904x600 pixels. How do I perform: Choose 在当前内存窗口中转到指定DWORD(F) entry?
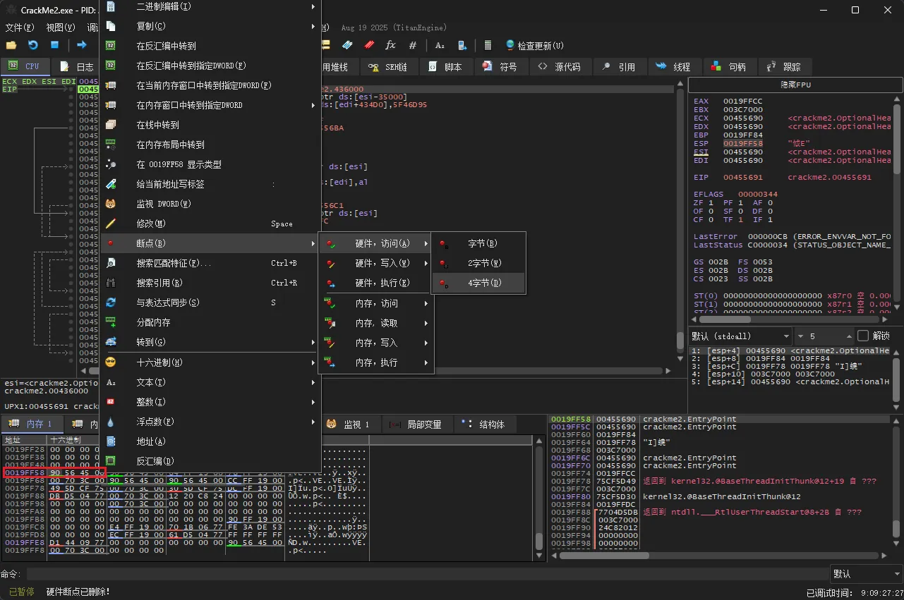click(x=210, y=85)
